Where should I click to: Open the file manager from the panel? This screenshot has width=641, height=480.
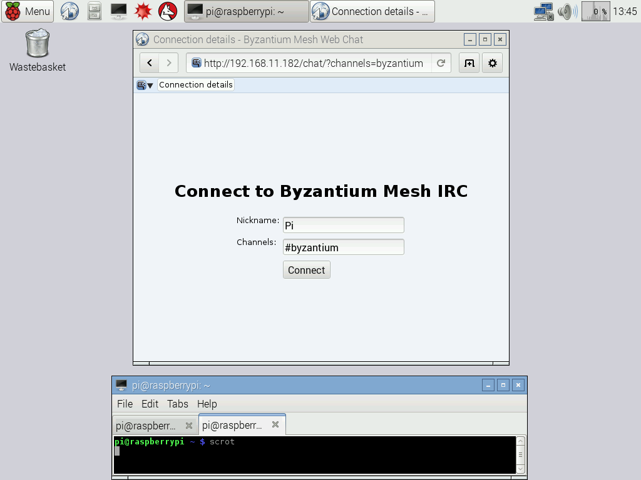95,11
